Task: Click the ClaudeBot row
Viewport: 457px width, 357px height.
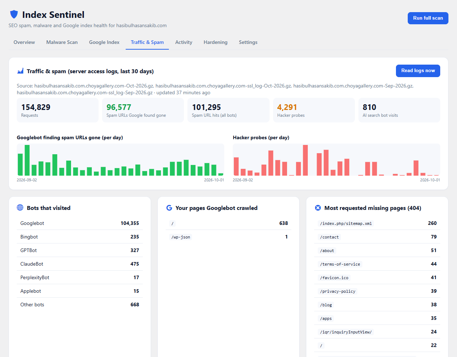Action: pos(80,264)
